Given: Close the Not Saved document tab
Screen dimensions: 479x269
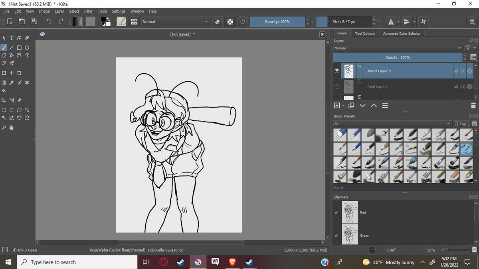Looking at the screenshot, I should 322,35.
